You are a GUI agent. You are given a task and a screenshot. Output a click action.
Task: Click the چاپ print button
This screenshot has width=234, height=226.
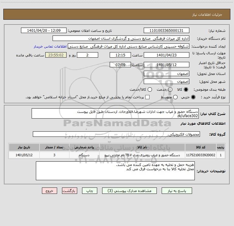tap(90, 191)
